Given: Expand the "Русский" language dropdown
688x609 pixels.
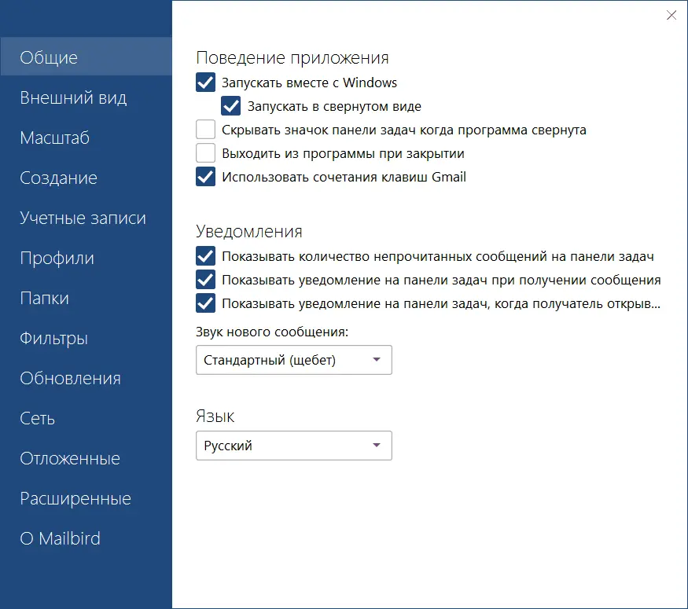Looking at the screenshot, I should 293,446.
